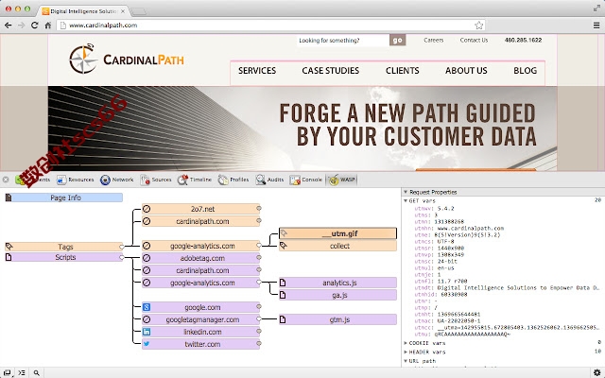Collapse the URL path section
This screenshot has height=378, width=605.
(406, 361)
